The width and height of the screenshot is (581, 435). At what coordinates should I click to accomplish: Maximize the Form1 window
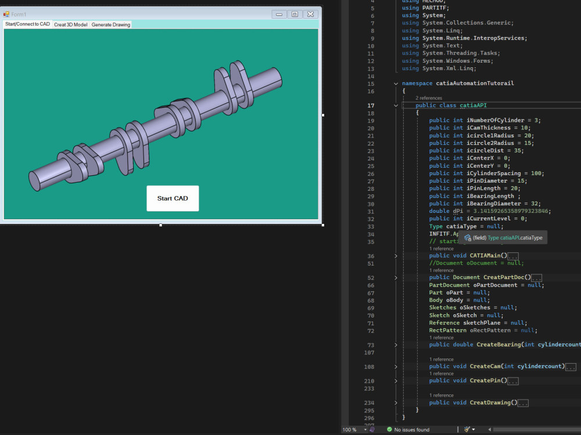click(x=295, y=14)
